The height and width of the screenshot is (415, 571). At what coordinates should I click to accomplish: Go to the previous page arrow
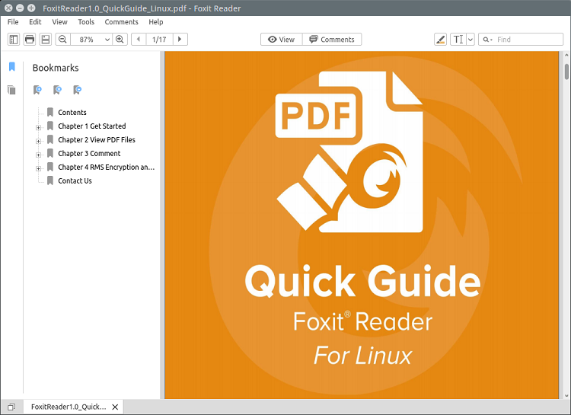click(139, 39)
